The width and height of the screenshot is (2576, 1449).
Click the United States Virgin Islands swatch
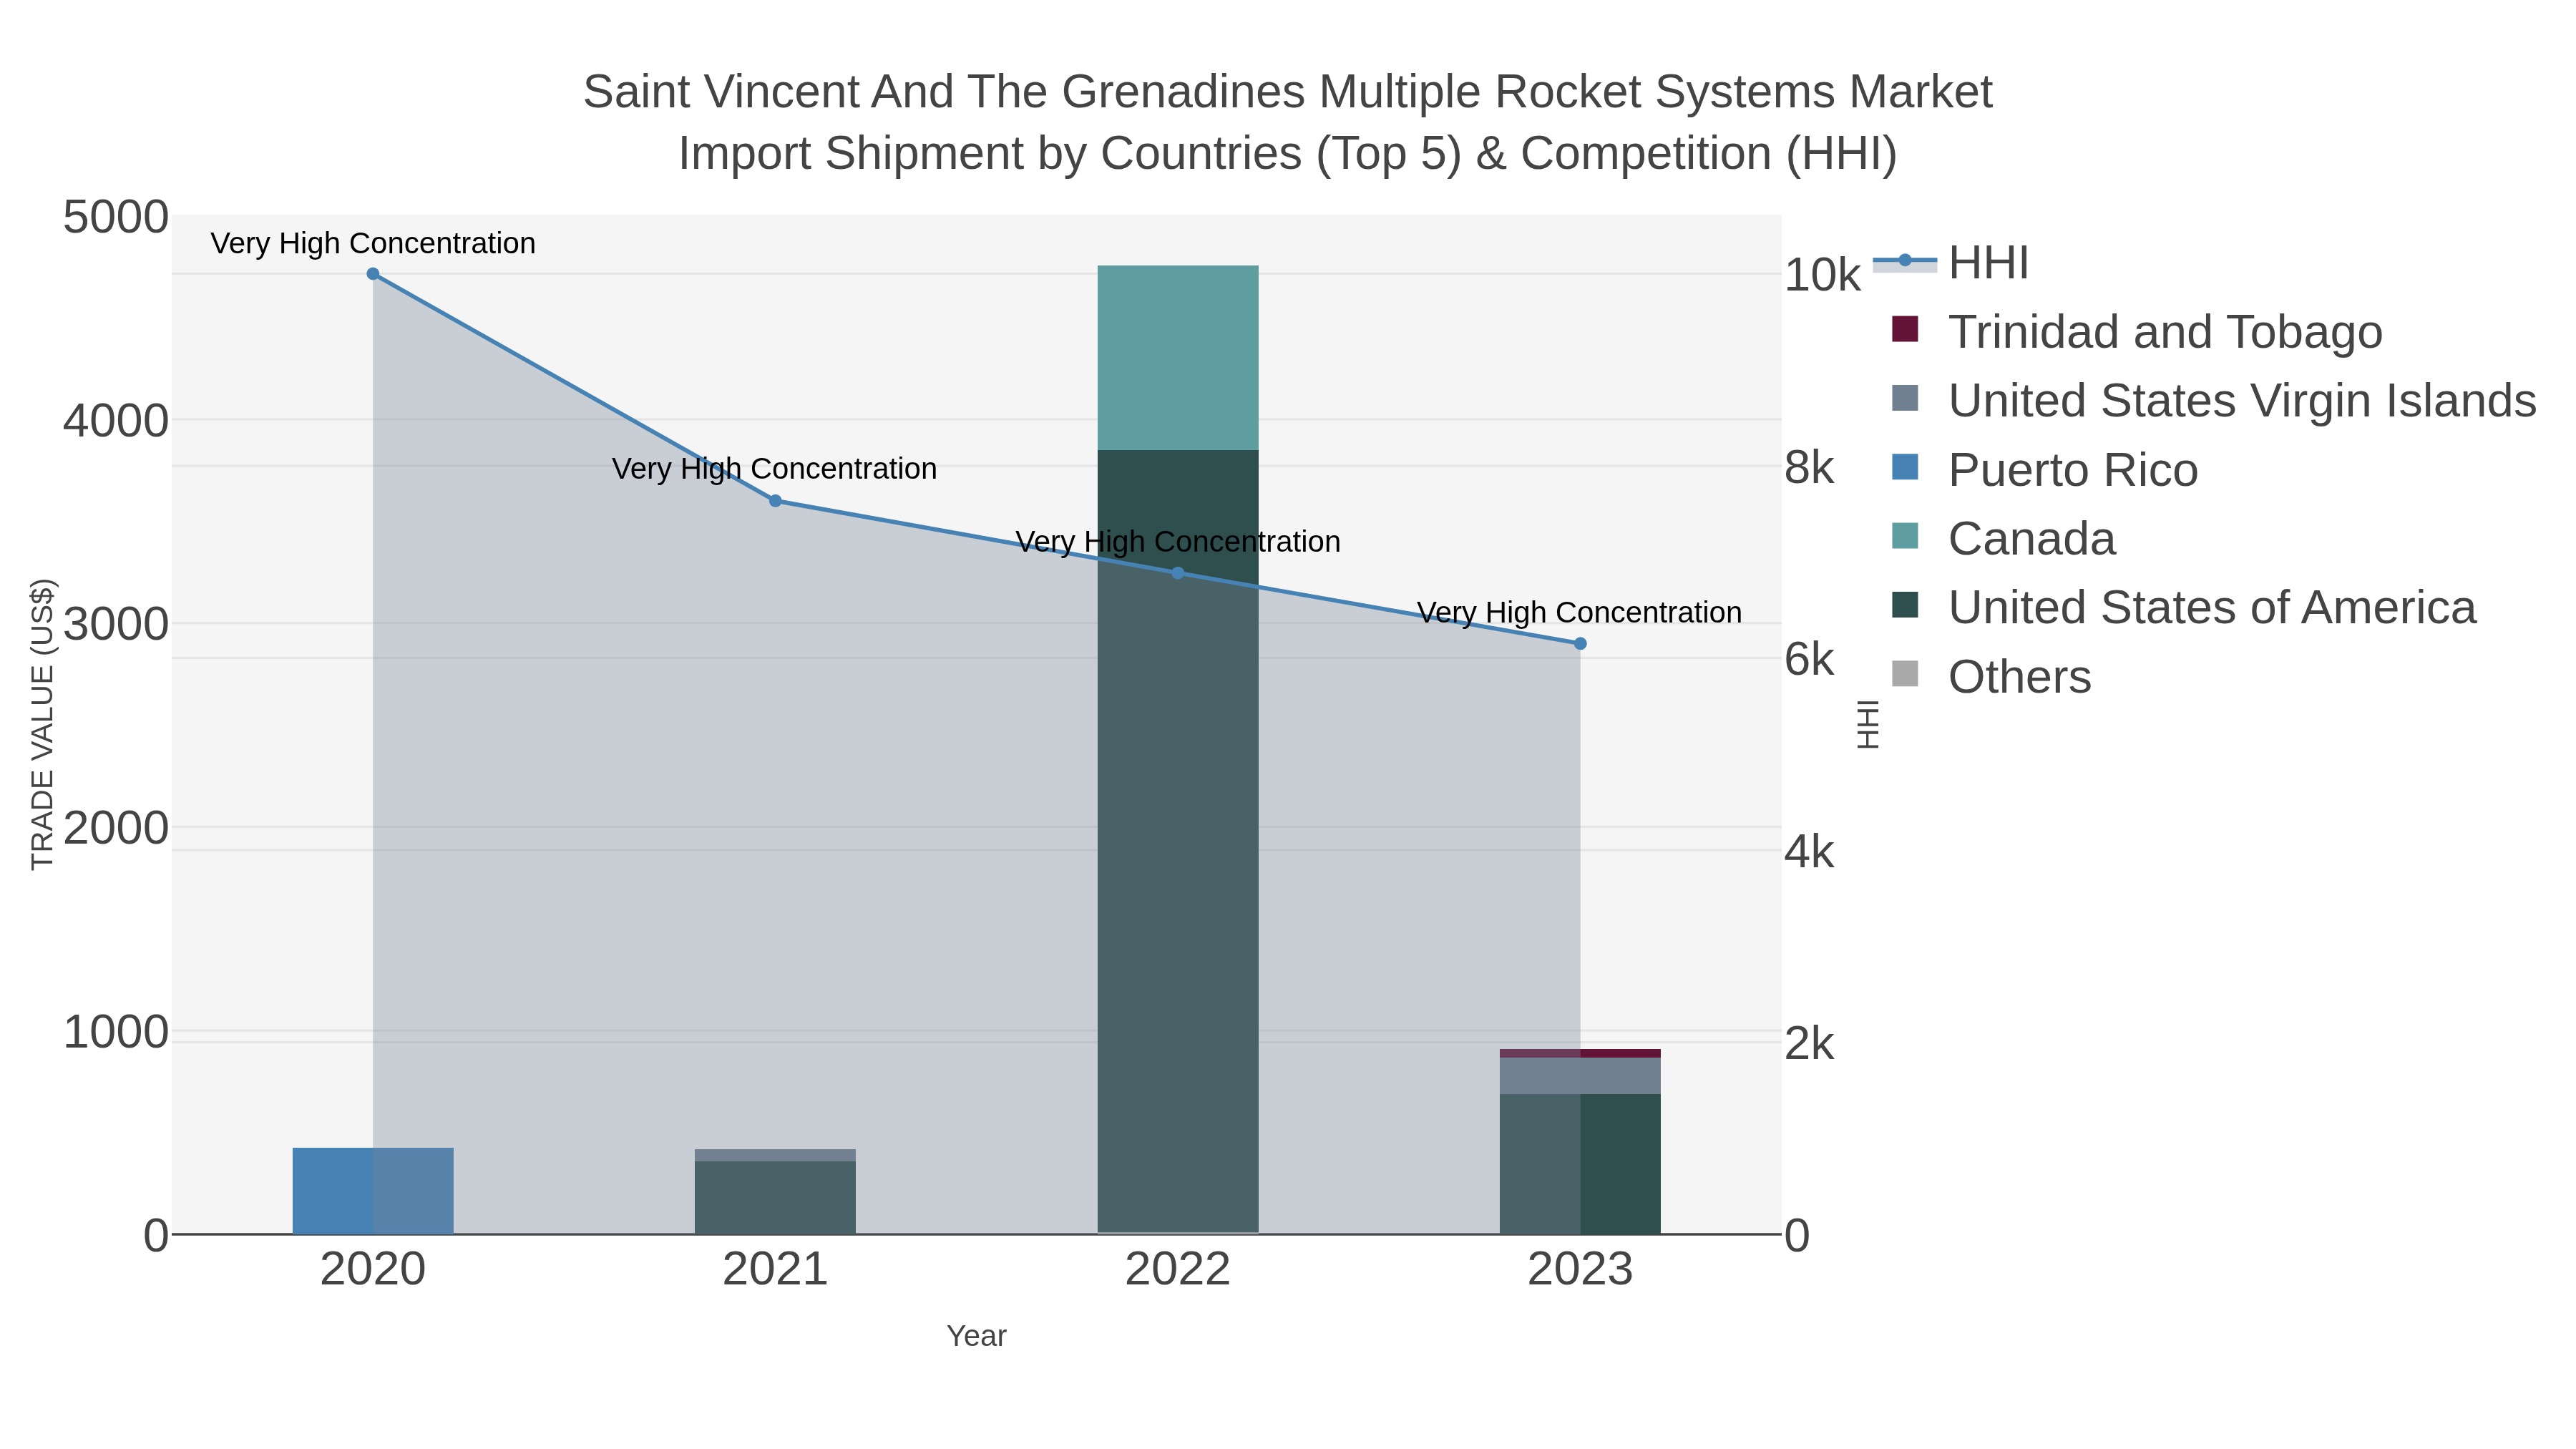(1905, 398)
